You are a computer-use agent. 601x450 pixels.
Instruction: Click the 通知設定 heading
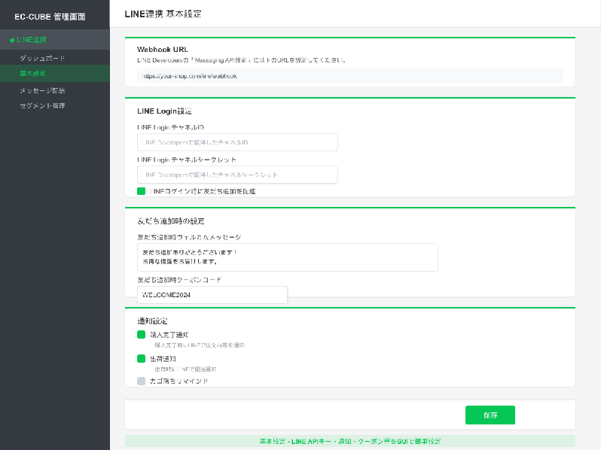tap(152, 321)
